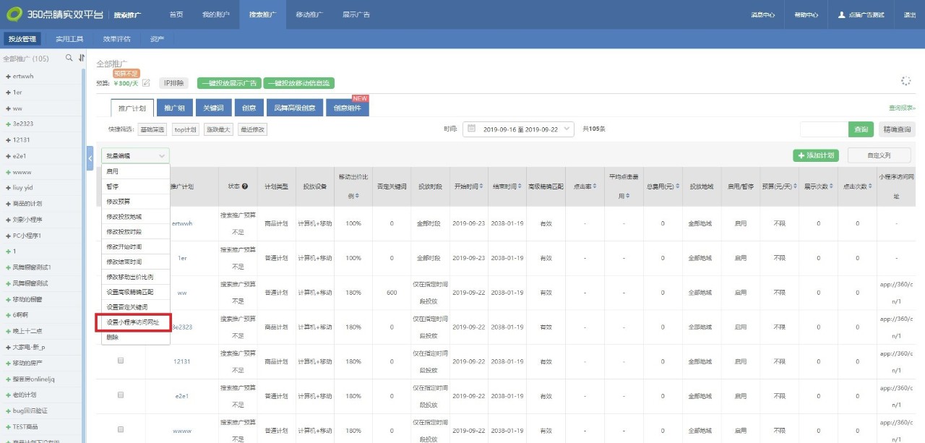
Task: Open the 查询报表 link
Action: [902, 108]
